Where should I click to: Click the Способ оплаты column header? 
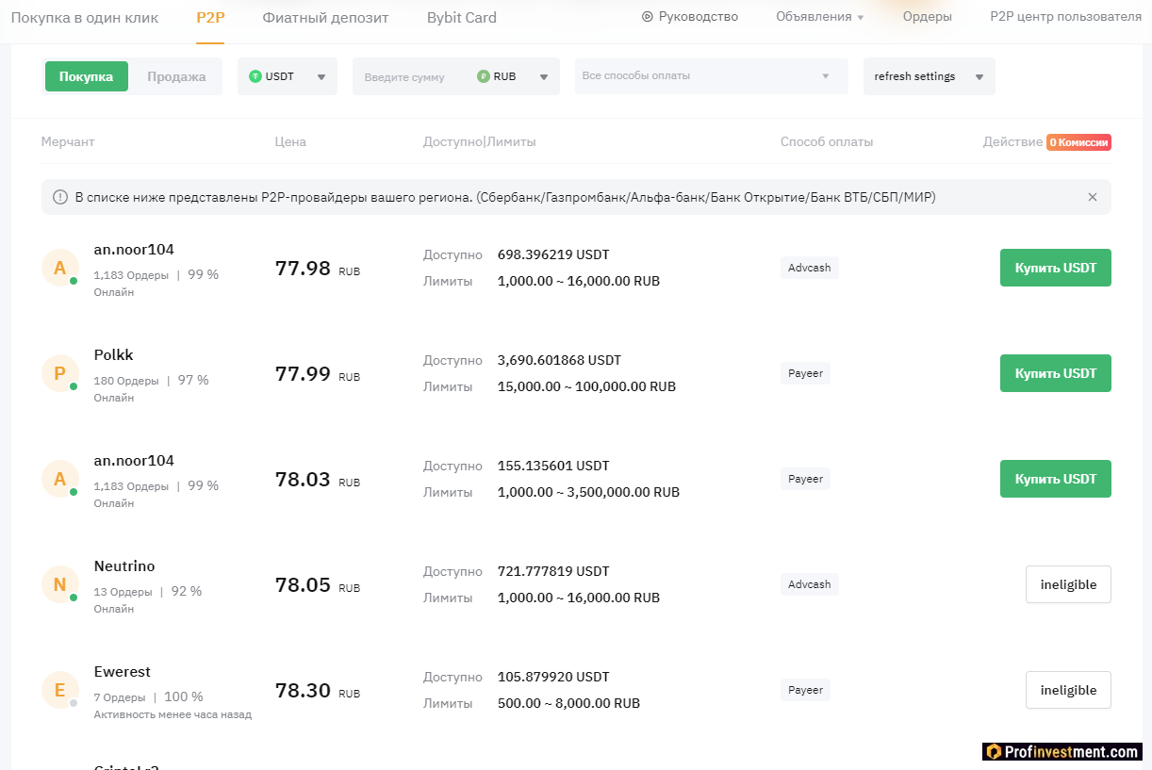tap(827, 142)
